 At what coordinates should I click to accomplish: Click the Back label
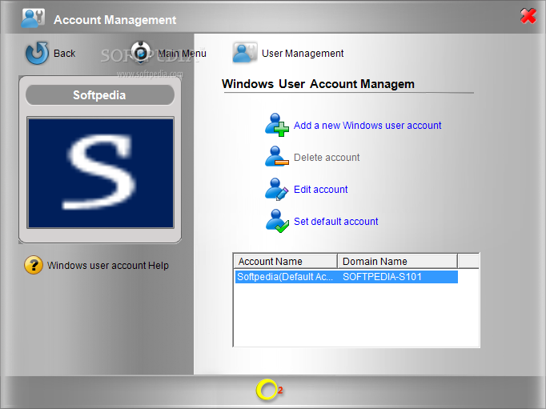[64, 54]
